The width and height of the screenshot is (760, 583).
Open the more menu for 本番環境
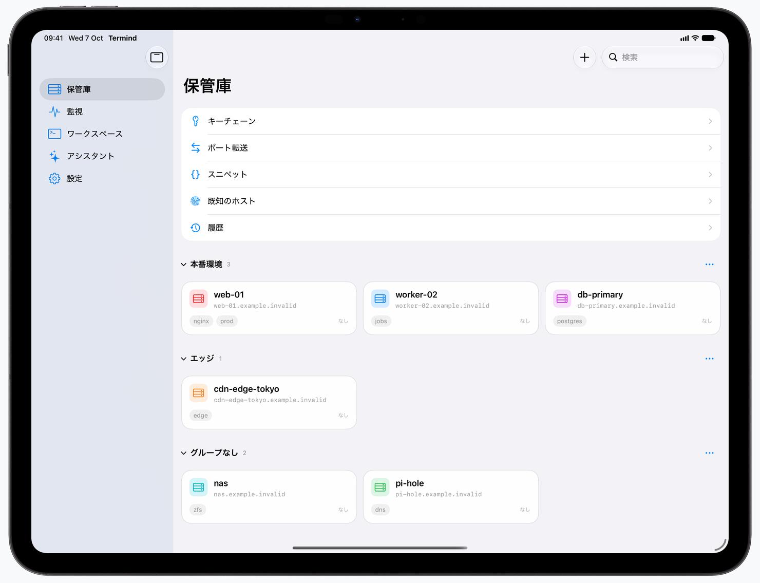point(710,265)
